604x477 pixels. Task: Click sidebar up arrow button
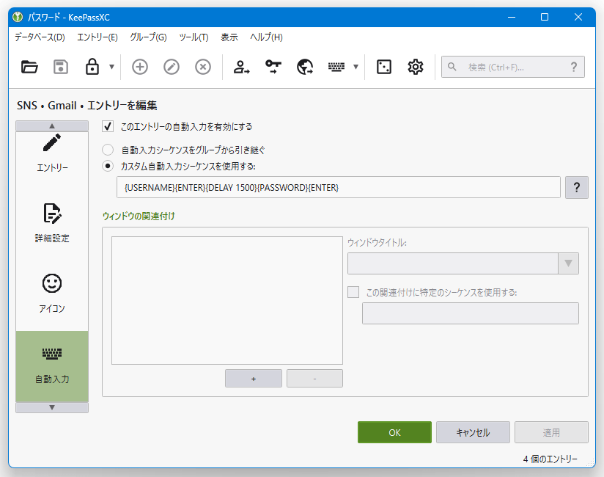(52, 126)
